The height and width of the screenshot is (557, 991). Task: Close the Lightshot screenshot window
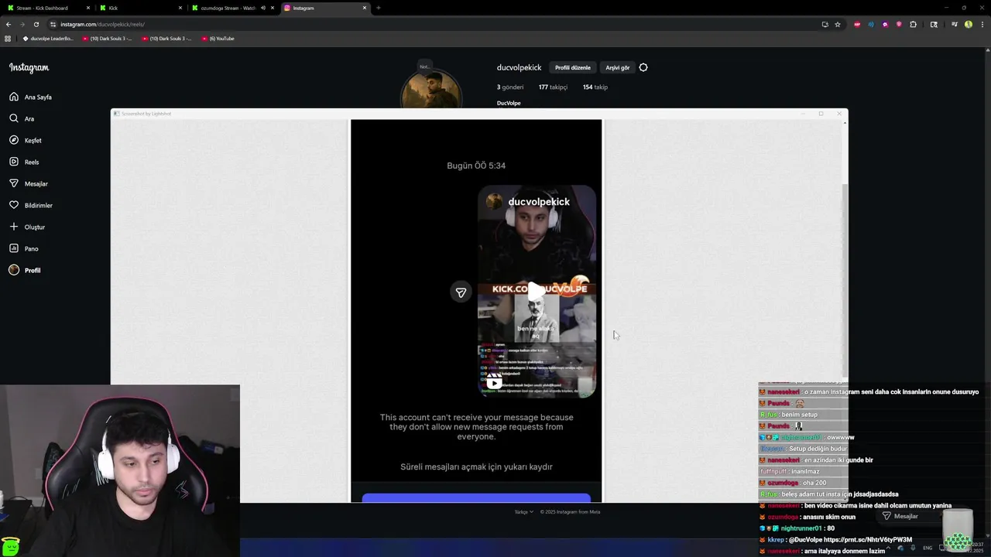pos(838,114)
